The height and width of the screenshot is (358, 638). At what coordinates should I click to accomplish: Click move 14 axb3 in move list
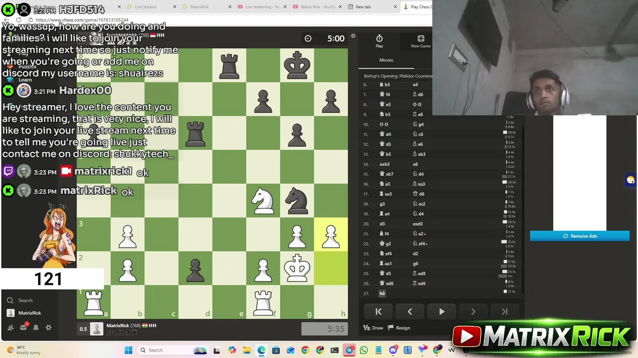(x=384, y=164)
